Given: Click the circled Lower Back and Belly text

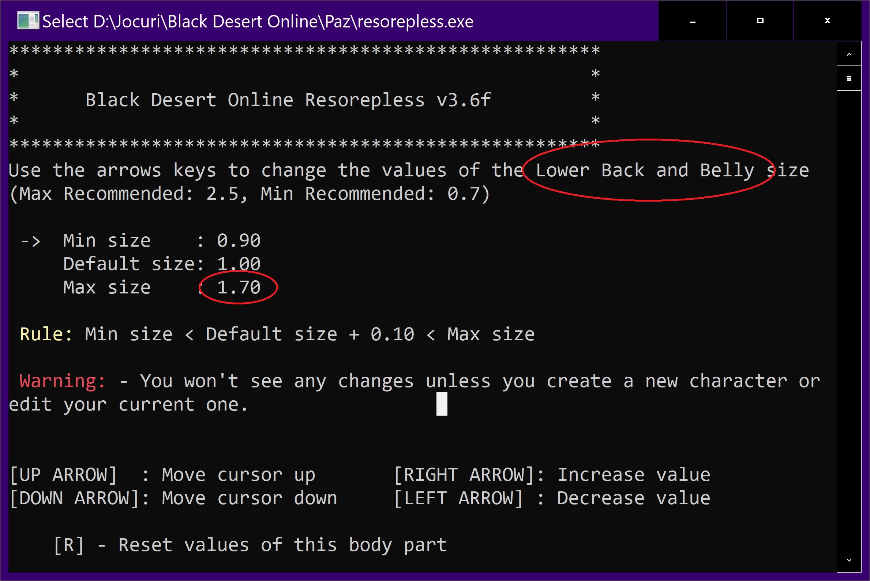Looking at the screenshot, I should point(645,170).
